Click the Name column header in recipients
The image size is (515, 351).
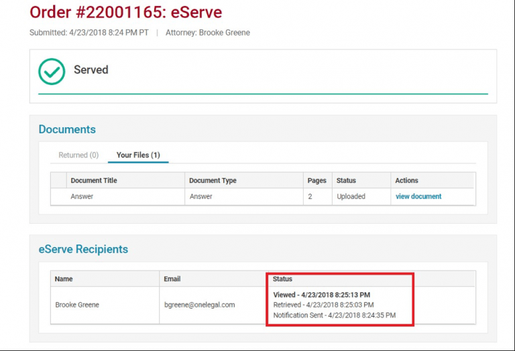click(64, 279)
